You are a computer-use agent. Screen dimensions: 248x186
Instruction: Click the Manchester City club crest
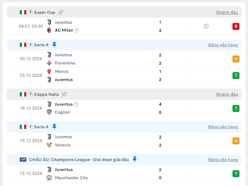49,178
